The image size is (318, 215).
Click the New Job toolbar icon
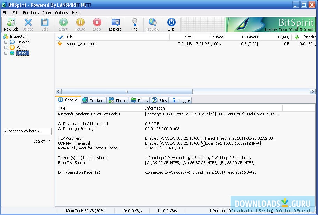[x=11, y=22]
